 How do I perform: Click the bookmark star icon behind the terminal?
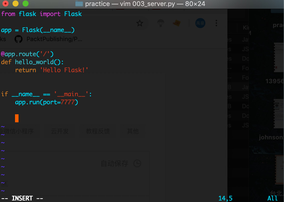pyautogui.click(x=140, y=23)
